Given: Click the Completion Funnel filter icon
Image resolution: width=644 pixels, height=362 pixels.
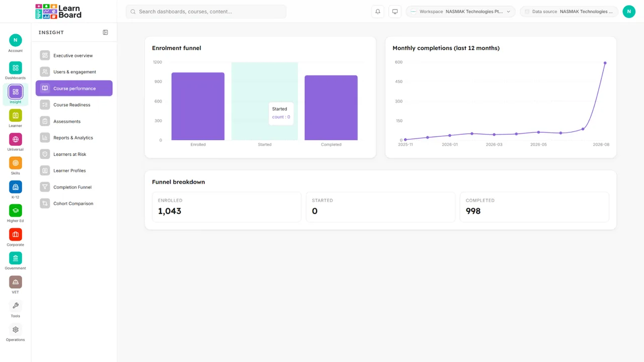Looking at the screenshot, I should pos(45,187).
